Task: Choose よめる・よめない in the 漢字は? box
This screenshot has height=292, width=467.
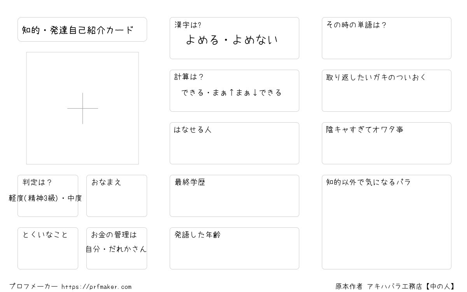Action: tap(232, 40)
